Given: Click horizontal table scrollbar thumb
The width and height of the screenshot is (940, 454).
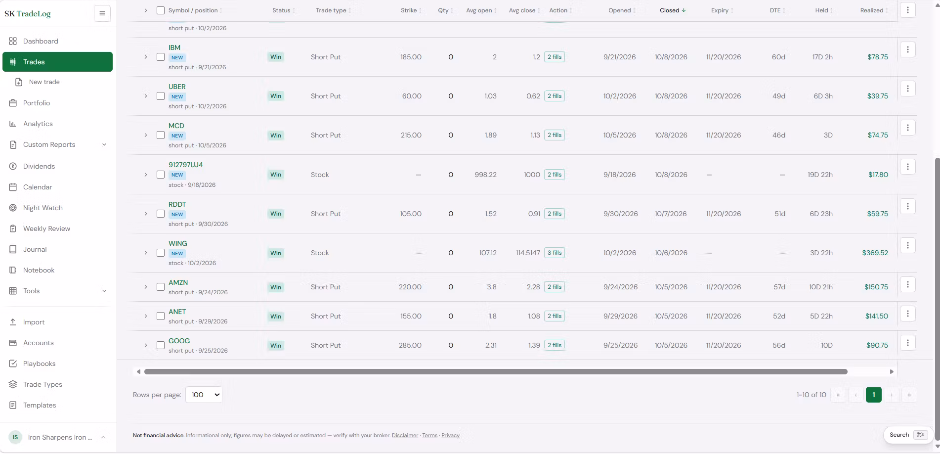Looking at the screenshot, I should pos(496,371).
